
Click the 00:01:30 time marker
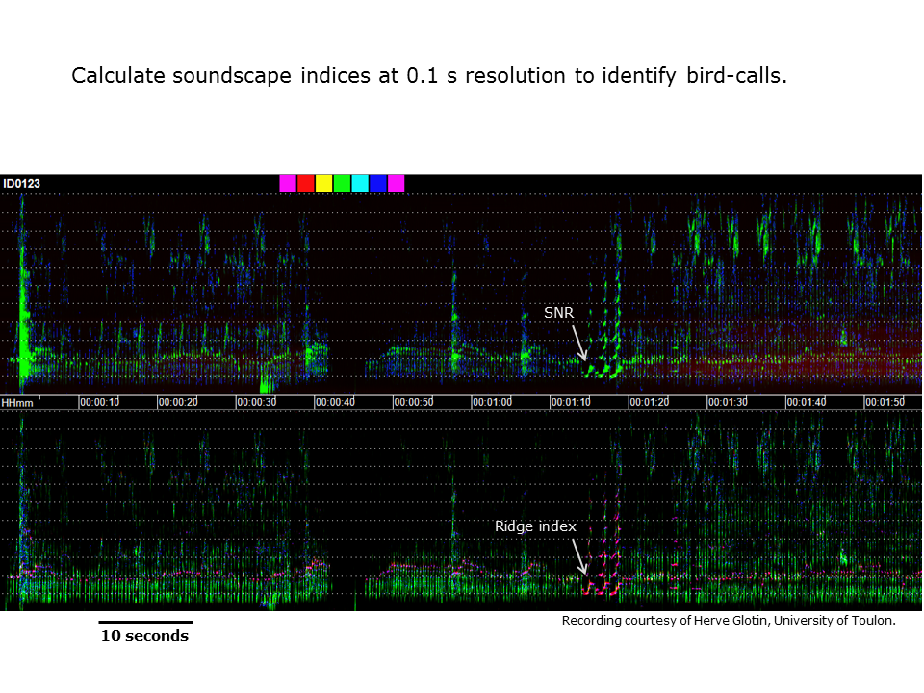click(728, 402)
